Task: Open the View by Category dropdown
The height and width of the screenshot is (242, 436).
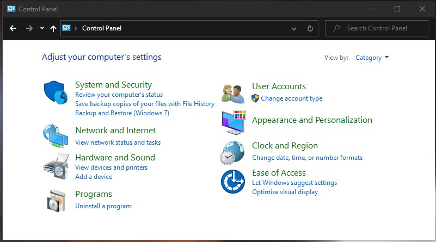Action: click(372, 58)
